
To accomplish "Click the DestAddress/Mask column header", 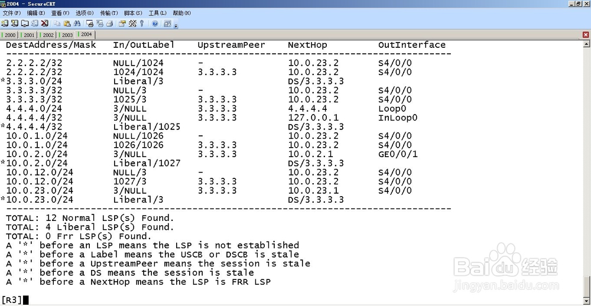I will point(51,45).
